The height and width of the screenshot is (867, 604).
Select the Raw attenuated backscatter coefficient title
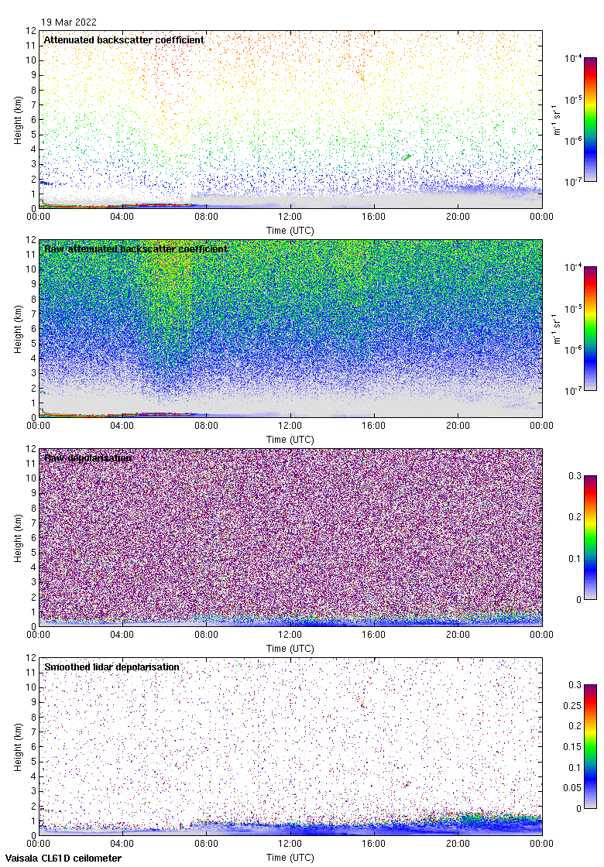(136, 248)
